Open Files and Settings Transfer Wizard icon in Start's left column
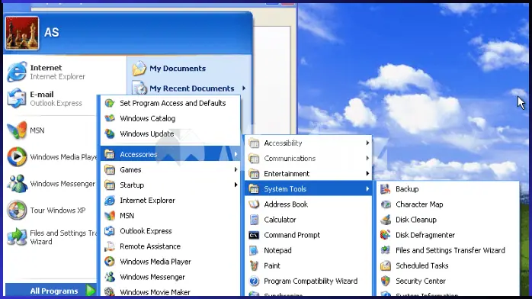 coord(17,236)
